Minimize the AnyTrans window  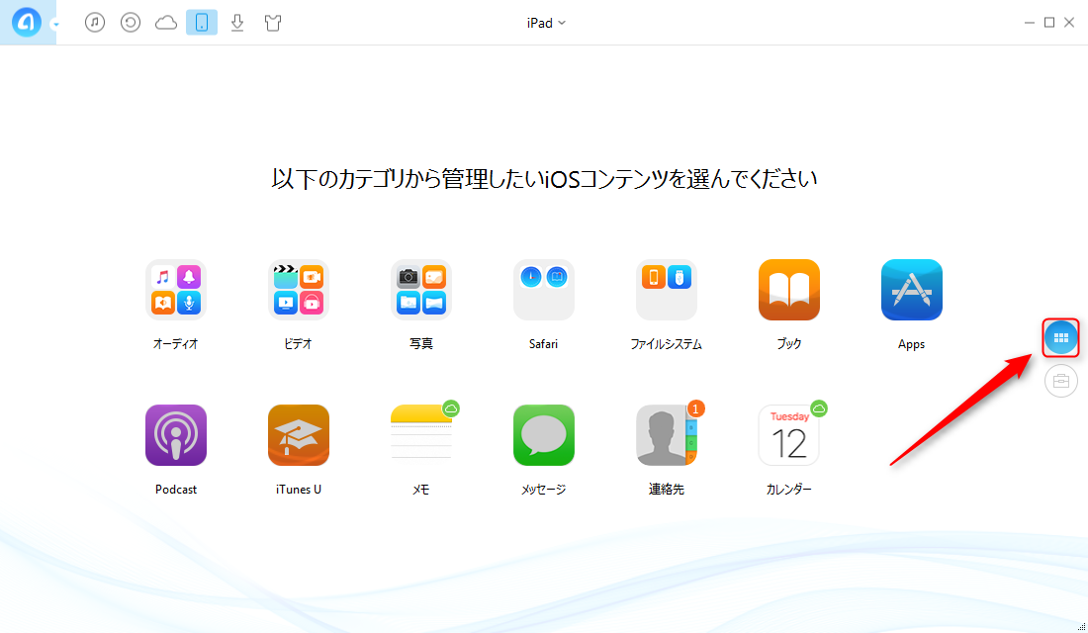pos(1030,23)
